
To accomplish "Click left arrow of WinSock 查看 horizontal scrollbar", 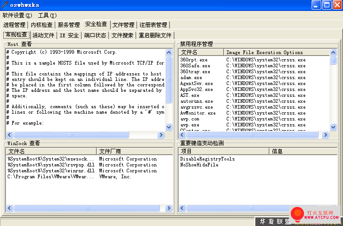I will pos(10,208).
